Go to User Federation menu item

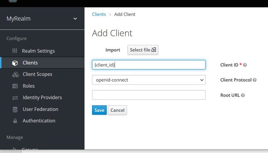coord(40,109)
